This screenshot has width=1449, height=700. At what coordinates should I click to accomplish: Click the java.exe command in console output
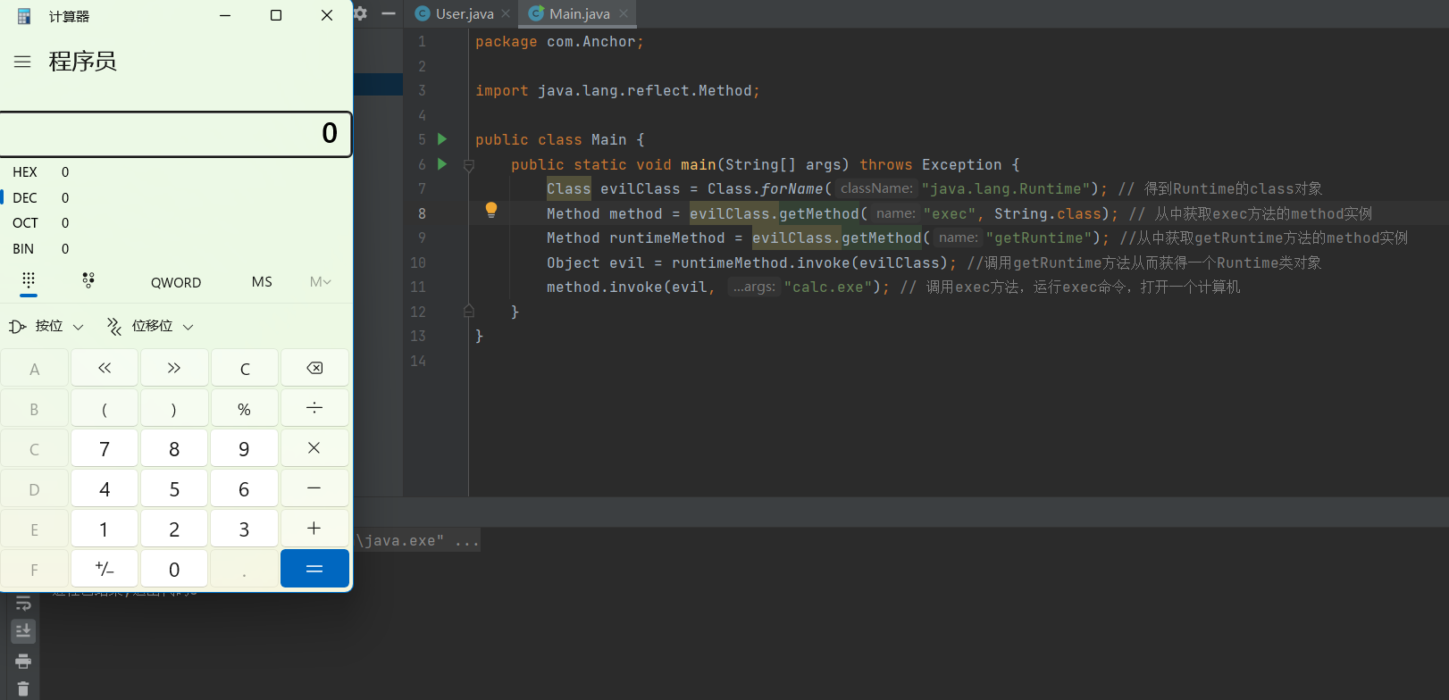(417, 540)
